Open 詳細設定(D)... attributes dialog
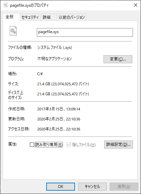This screenshot has height=194, width=141. click(119, 144)
